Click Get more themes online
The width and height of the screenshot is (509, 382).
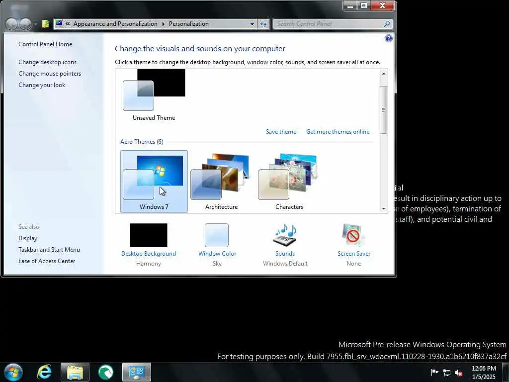(338, 132)
